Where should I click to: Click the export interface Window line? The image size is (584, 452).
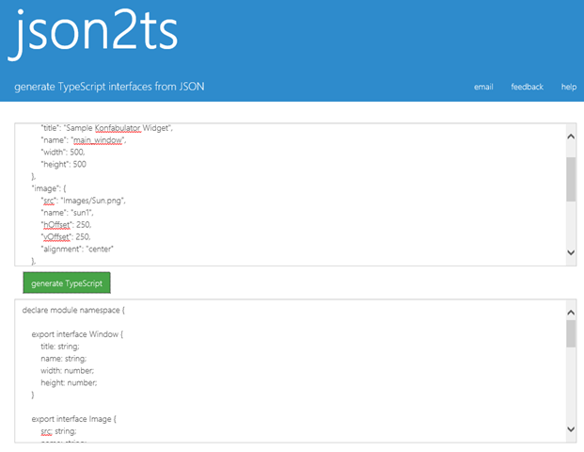point(77,334)
